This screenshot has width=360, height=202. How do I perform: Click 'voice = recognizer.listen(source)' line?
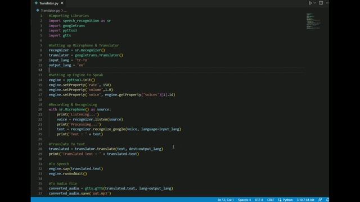(90, 120)
